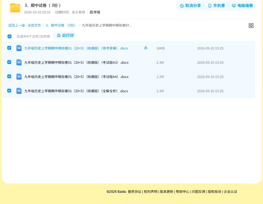Image resolution: width=263 pixels, height=204 pixels.
Task: Open 问题反馈 footer link
Action: 198,192
